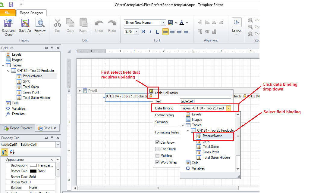The width and height of the screenshot is (314, 193).
Task: Click the background highlight color icon
Action: [171, 23]
